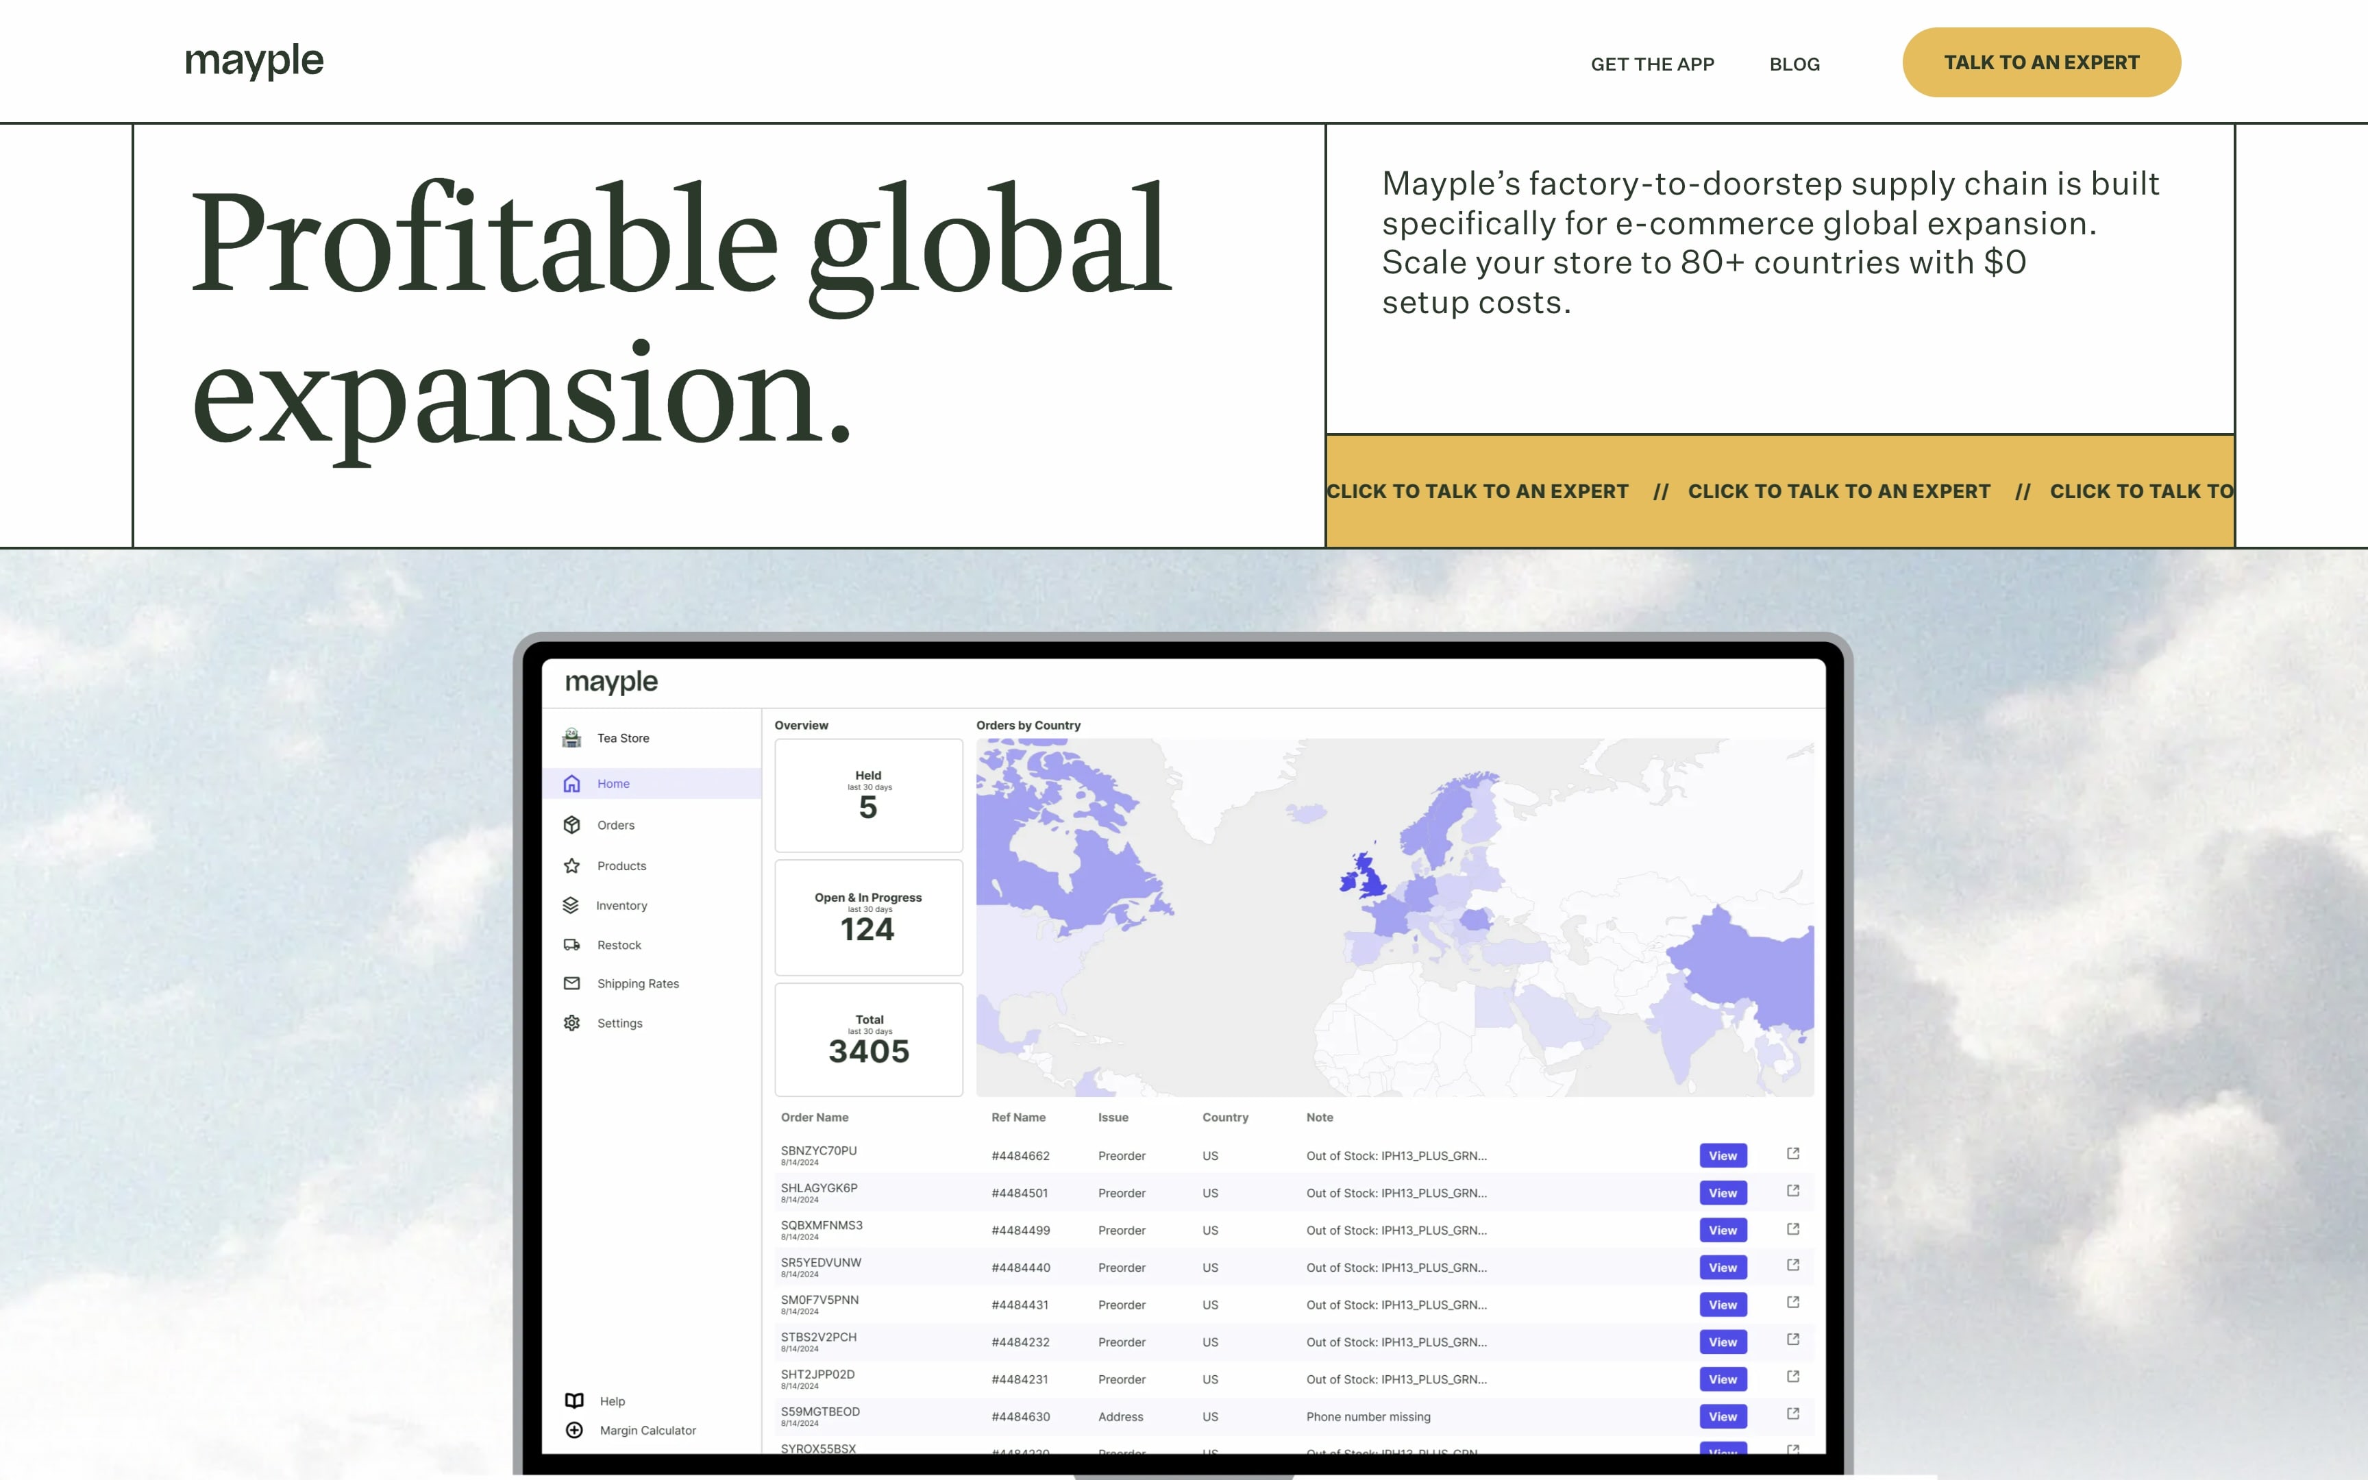Click the Address issue cell
2368x1480 pixels.
pos(1120,1416)
